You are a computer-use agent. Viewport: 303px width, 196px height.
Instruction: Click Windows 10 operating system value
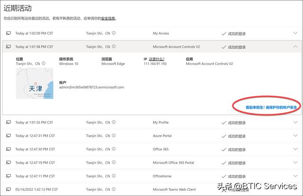pyautogui.click(x=69, y=64)
